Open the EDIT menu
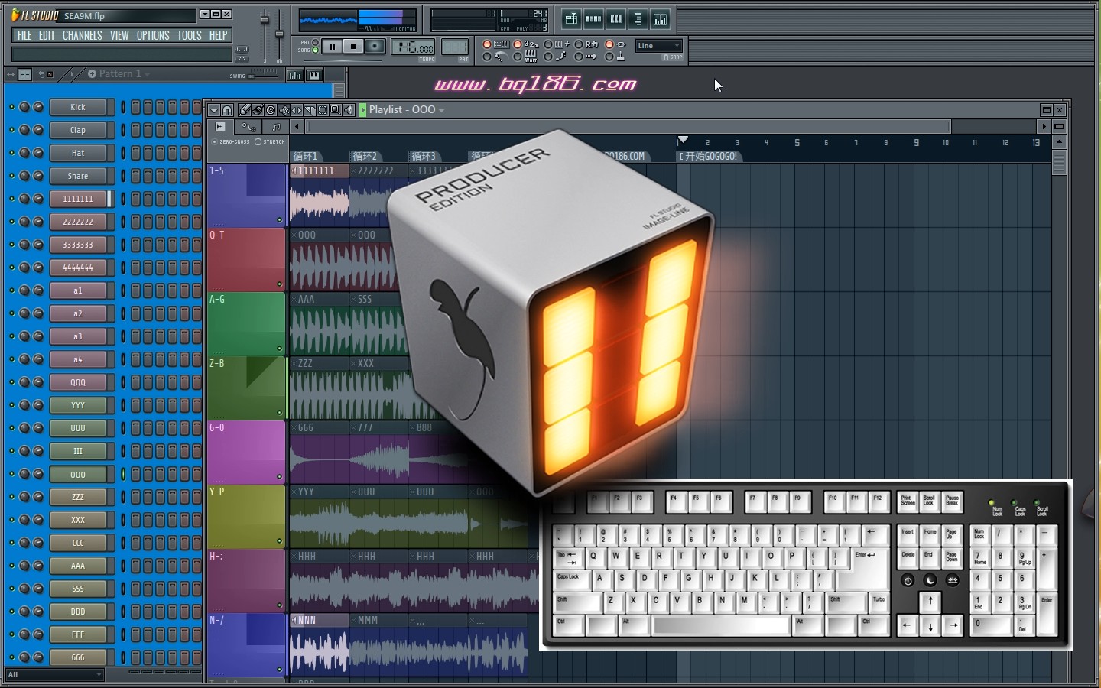 (47, 35)
